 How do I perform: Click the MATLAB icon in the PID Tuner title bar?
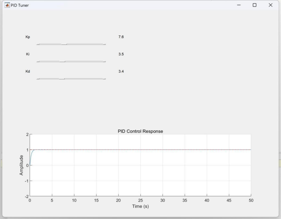click(7, 5)
